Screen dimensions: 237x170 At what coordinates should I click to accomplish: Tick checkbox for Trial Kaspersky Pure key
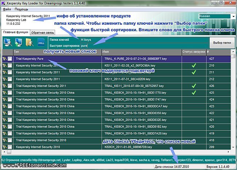[10, 59]
